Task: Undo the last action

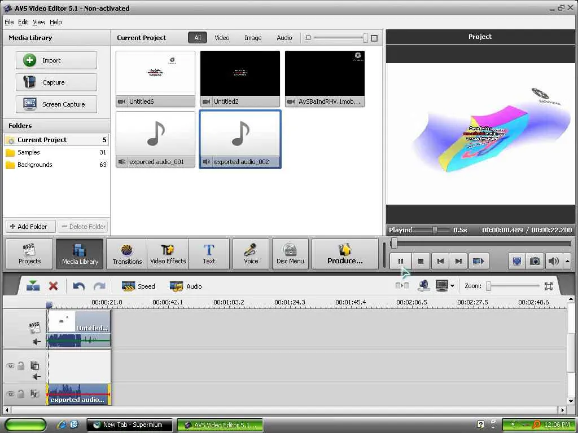Action: (78, 286)
